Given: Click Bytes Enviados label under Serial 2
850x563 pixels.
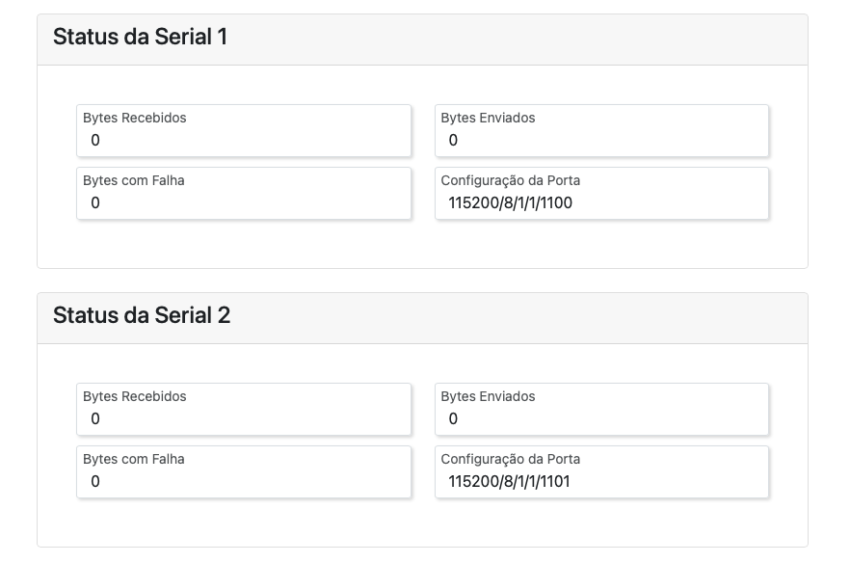Looking at the screenshot, I should point(488,396).
